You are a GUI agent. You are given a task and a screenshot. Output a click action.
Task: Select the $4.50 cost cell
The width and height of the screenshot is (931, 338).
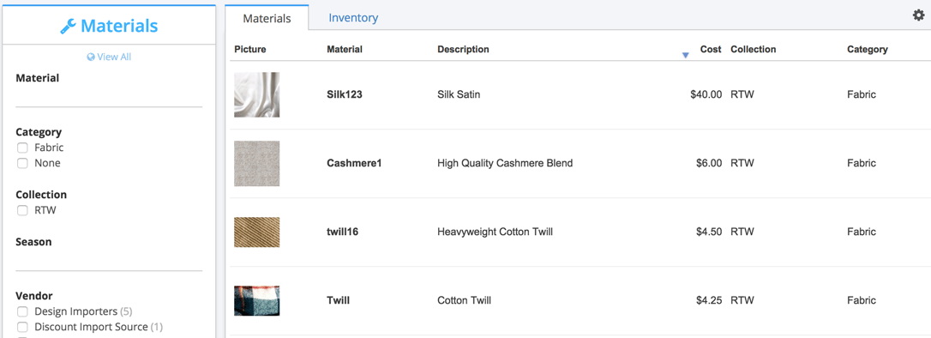pos(709,232)
